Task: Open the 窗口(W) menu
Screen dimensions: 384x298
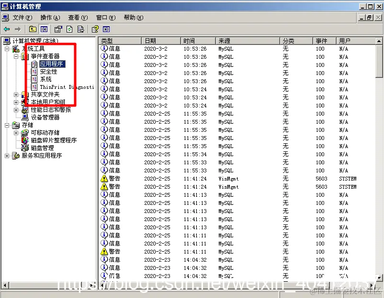Action: [106, 18]
